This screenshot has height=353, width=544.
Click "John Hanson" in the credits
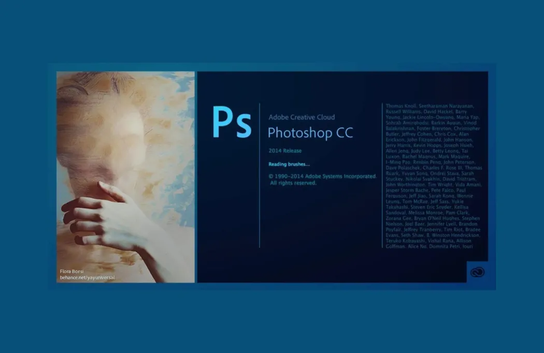(x=458, y=140)
